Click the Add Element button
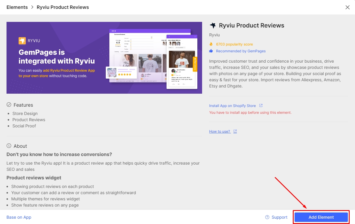 tap(321, 217)
